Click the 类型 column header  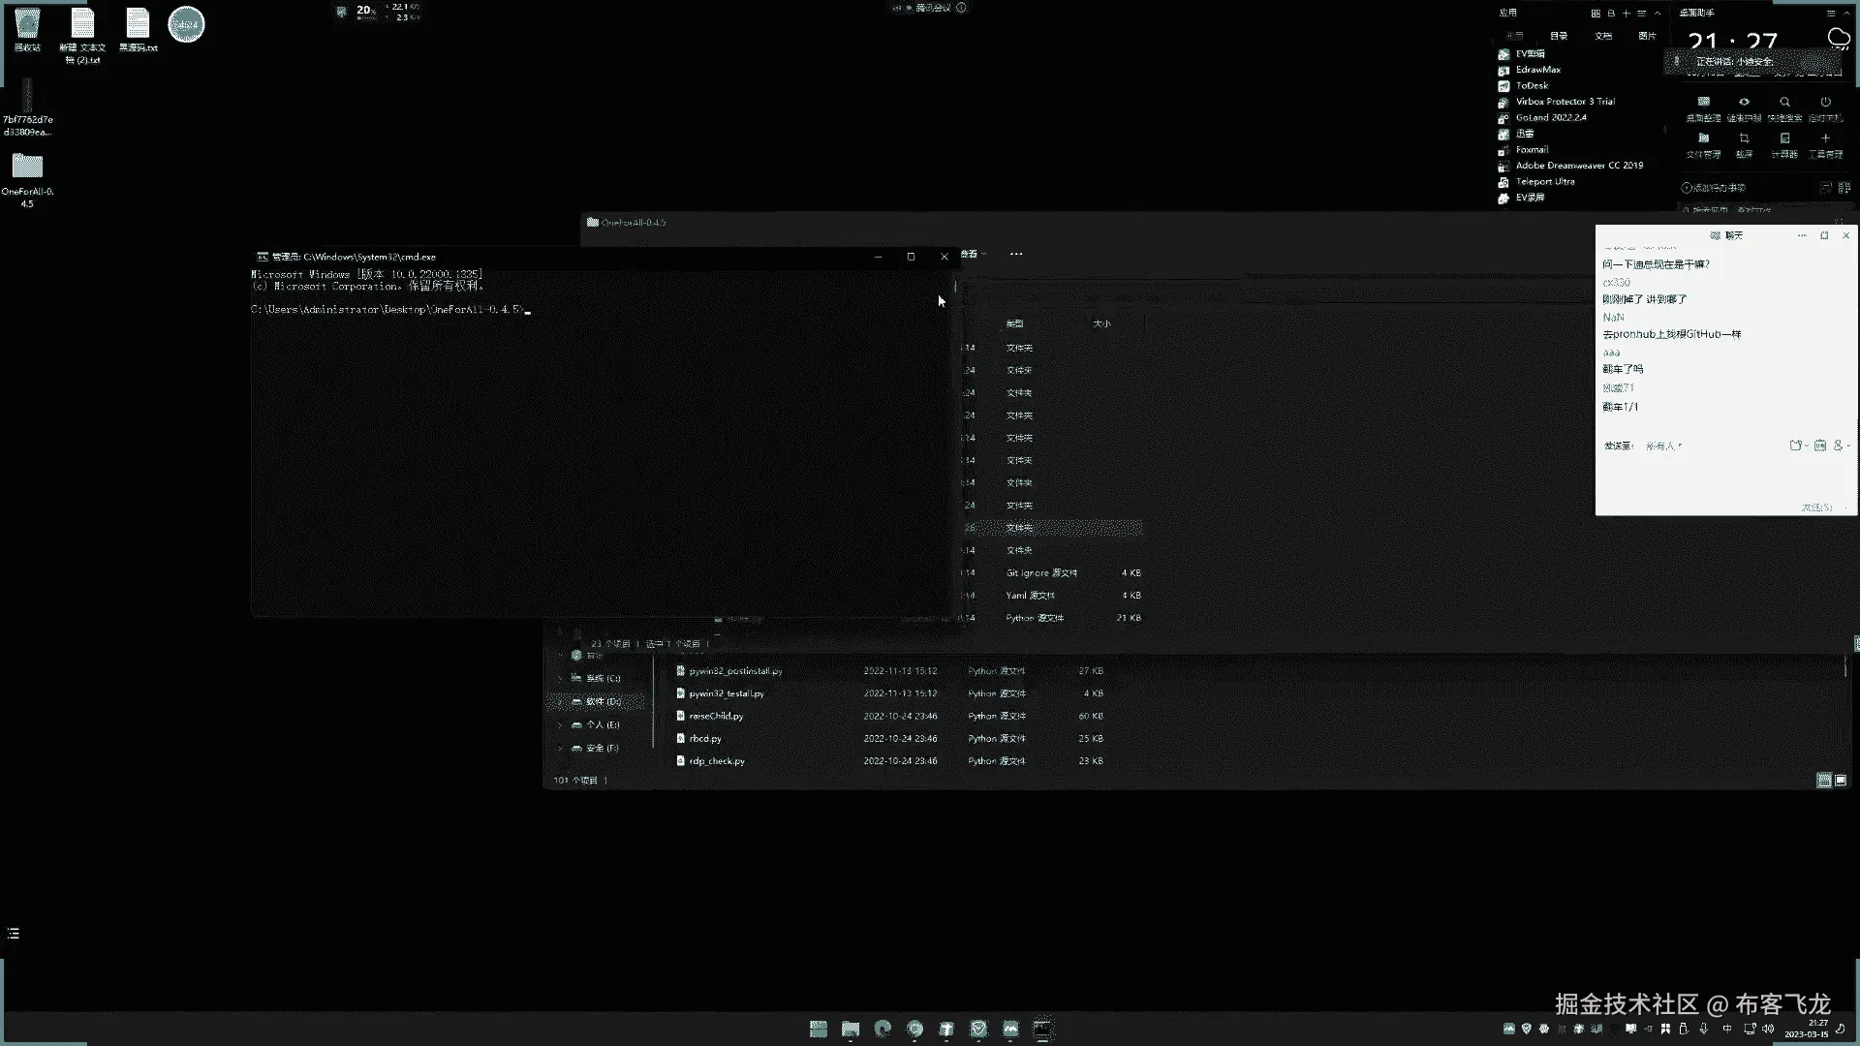click(x=1014, y=323)
